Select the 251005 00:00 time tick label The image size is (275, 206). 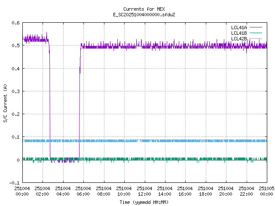pyautogui.click(x=266, y=191)
